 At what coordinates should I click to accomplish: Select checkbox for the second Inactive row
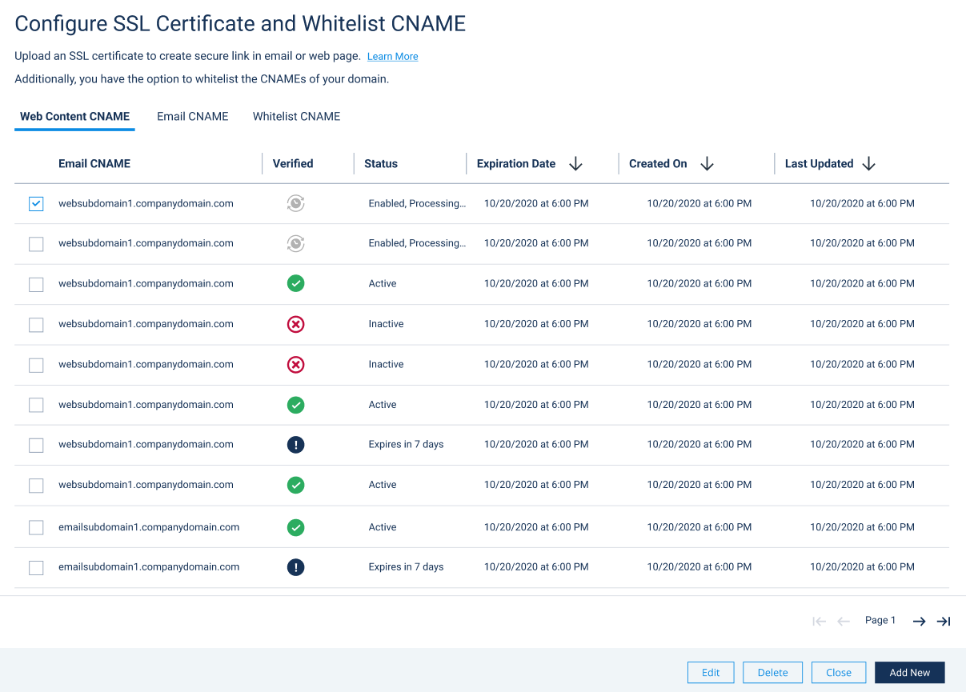(36, 365)
